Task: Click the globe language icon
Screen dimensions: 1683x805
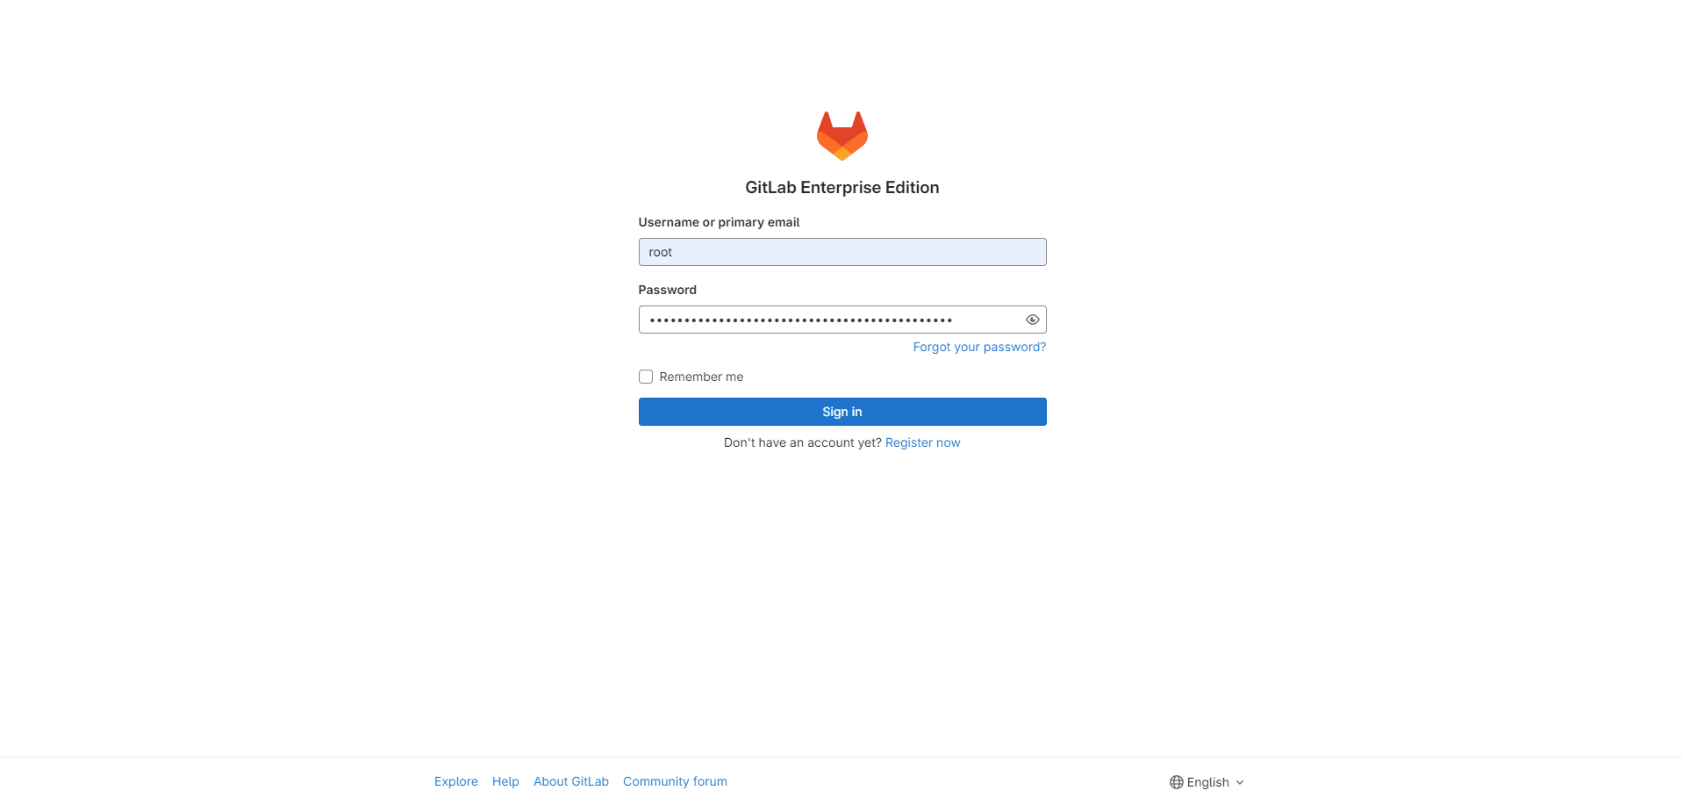Action: [x=1176, y=782]
